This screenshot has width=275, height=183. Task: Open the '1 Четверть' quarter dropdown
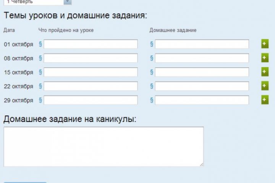click(67, 2)
